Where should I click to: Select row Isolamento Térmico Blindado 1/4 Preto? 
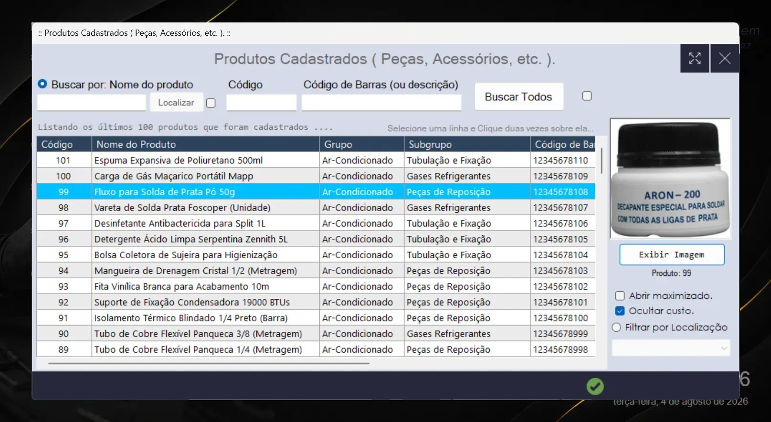(x=316, y=317)
